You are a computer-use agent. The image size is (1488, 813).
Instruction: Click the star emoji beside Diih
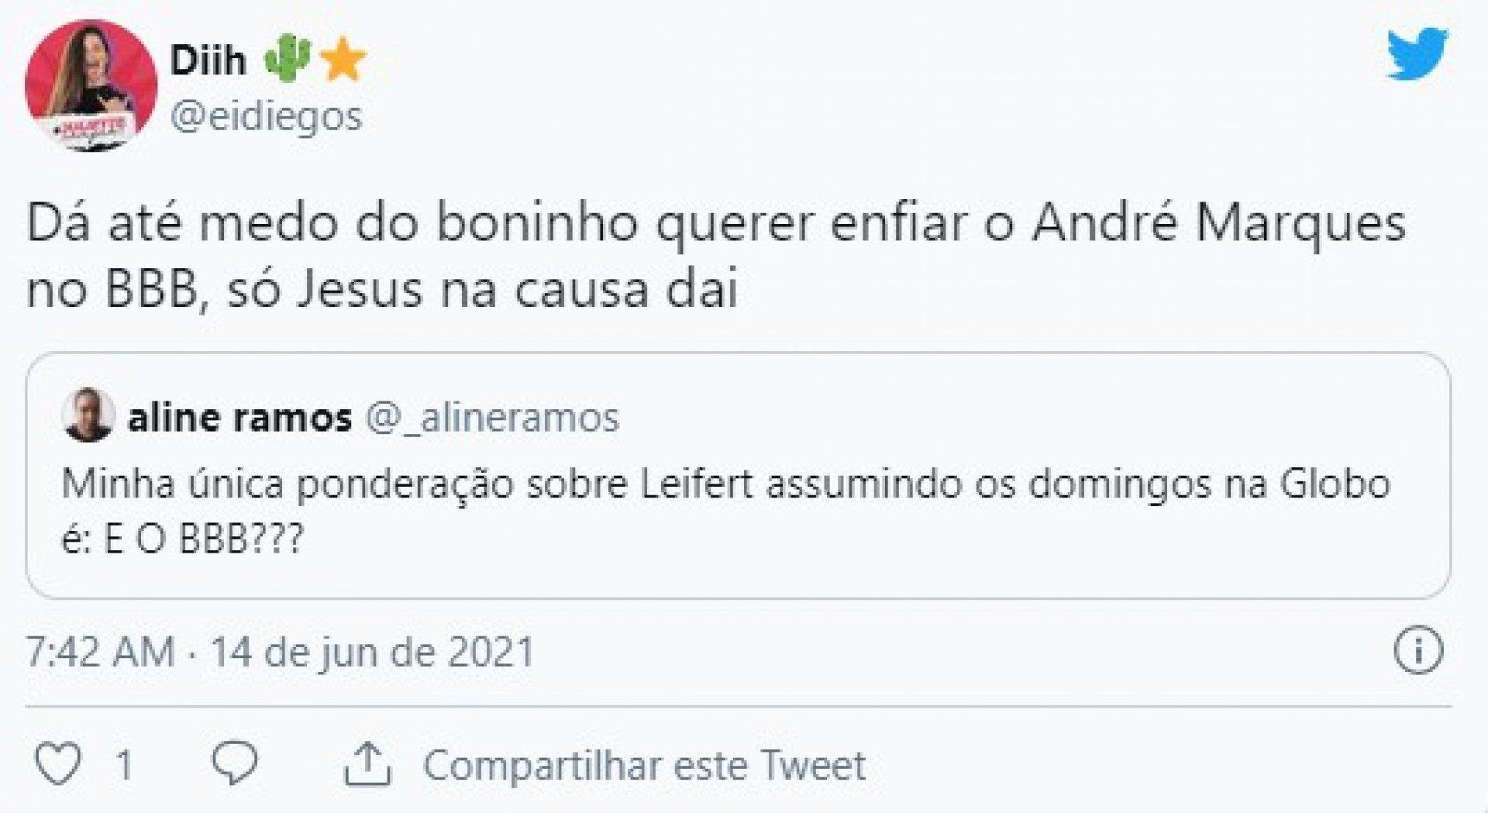[343, 60]
